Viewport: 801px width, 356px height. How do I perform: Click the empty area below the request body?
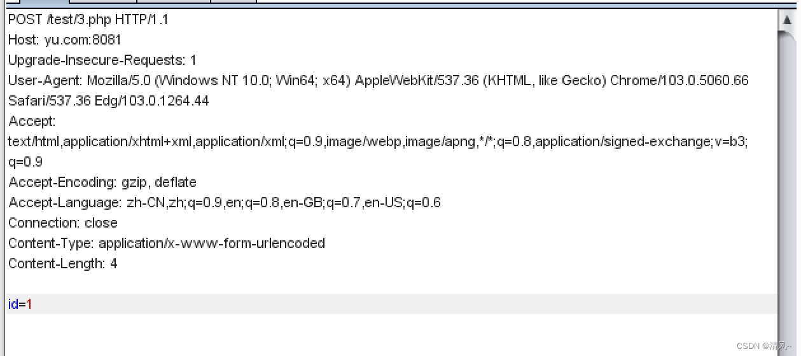tap(391, 334)
